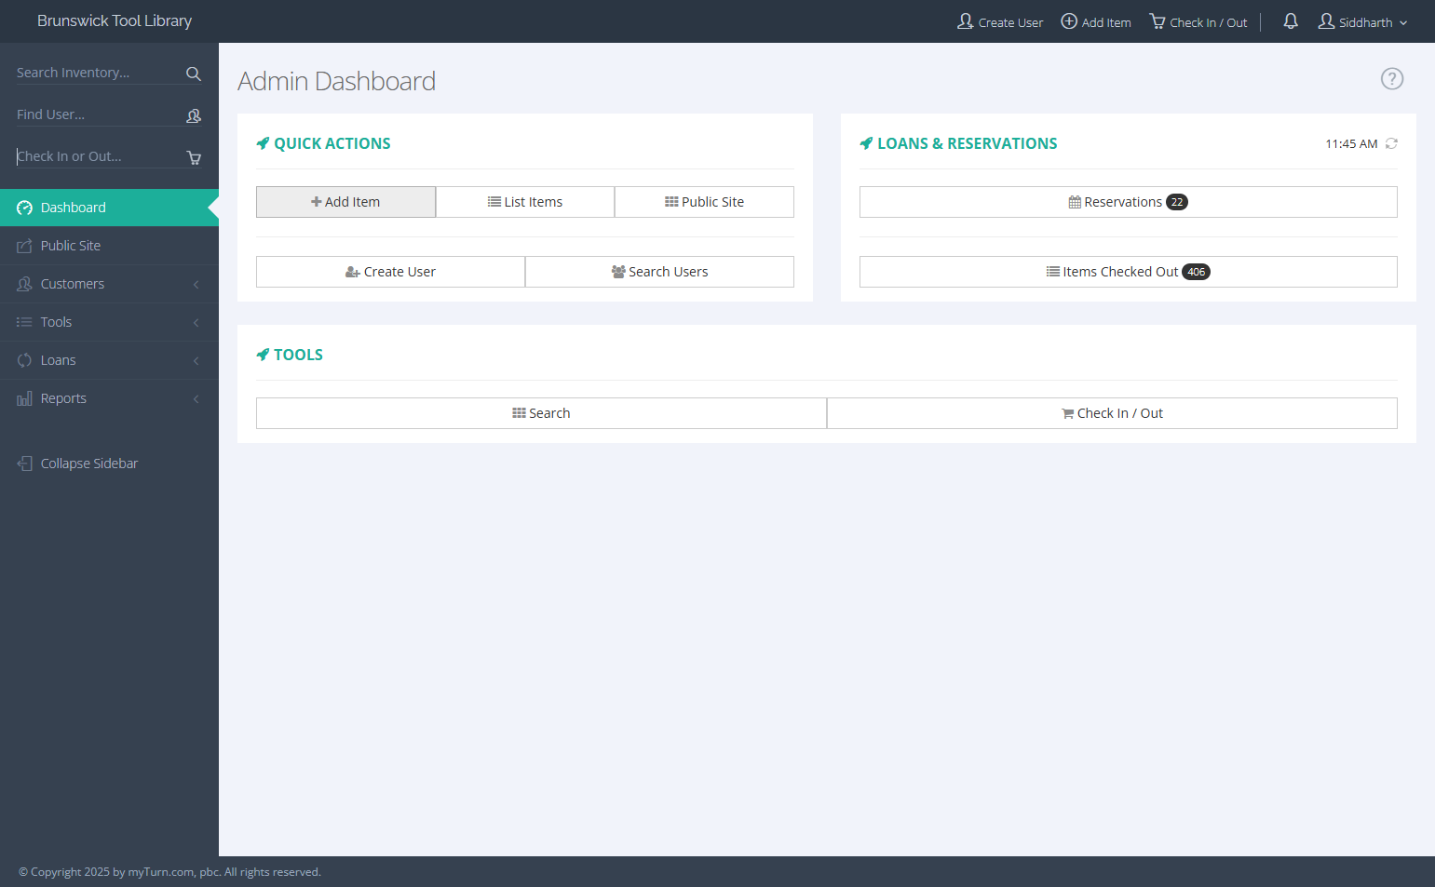The image size is (1435, 887).
Task: Open Public Site quick action button
Action: point(704,202)
